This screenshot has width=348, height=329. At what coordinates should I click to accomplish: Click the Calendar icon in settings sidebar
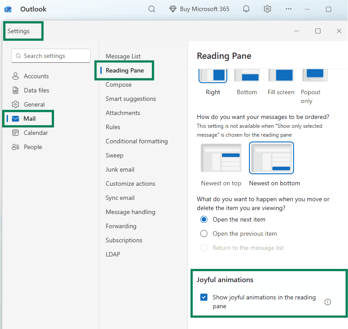pos(15,133)
